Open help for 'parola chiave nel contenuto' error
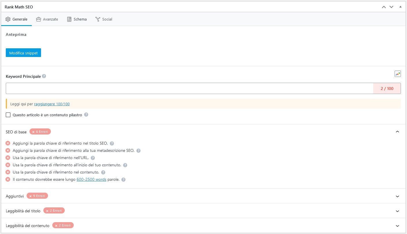 (103, 172)
